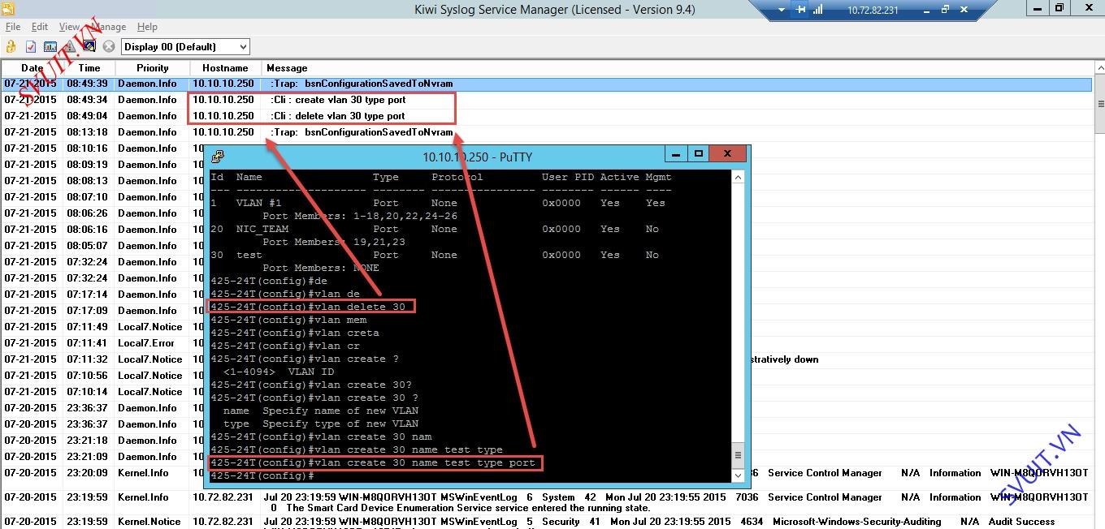The width and height of the screenshot is (1105, 529).
Task: Click the 08:05:07 time entry
Action: coord(87,246)
